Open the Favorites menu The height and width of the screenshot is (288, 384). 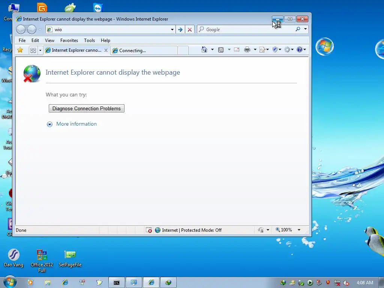point(69,40)
